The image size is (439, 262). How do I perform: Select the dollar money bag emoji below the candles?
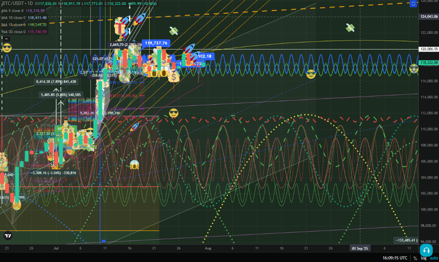point(174,77)
